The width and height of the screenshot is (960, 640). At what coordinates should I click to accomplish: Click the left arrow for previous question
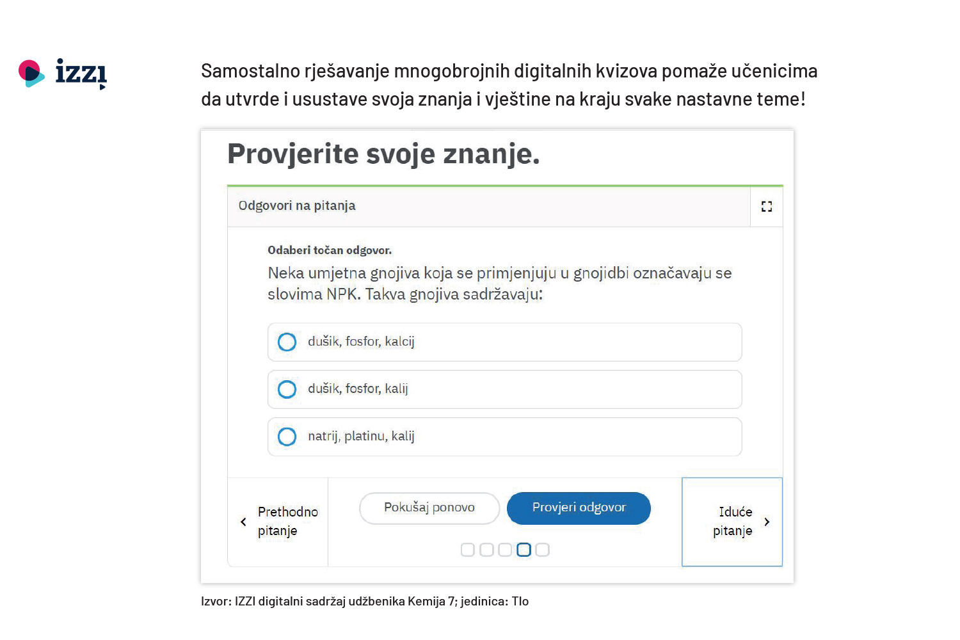243,522
